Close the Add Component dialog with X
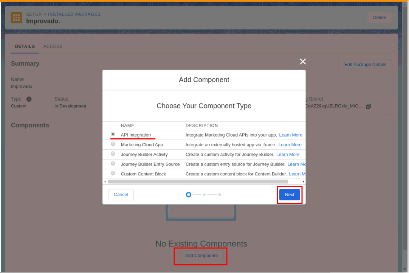Image resolution: width=409 pixels, height=273 pixels. point(302,62)
